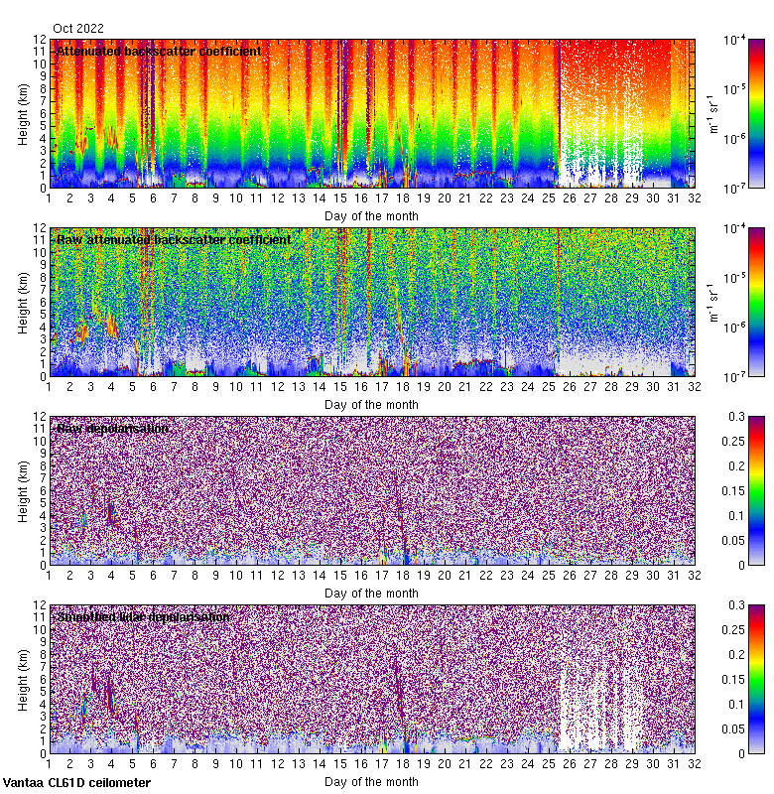Click the Smoothed lidar depolarisation panel title

pyautogui.click(x=144, y=616)
